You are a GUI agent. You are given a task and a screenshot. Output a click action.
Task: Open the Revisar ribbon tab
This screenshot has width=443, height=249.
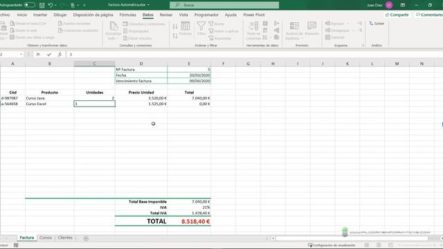[166, 15]
